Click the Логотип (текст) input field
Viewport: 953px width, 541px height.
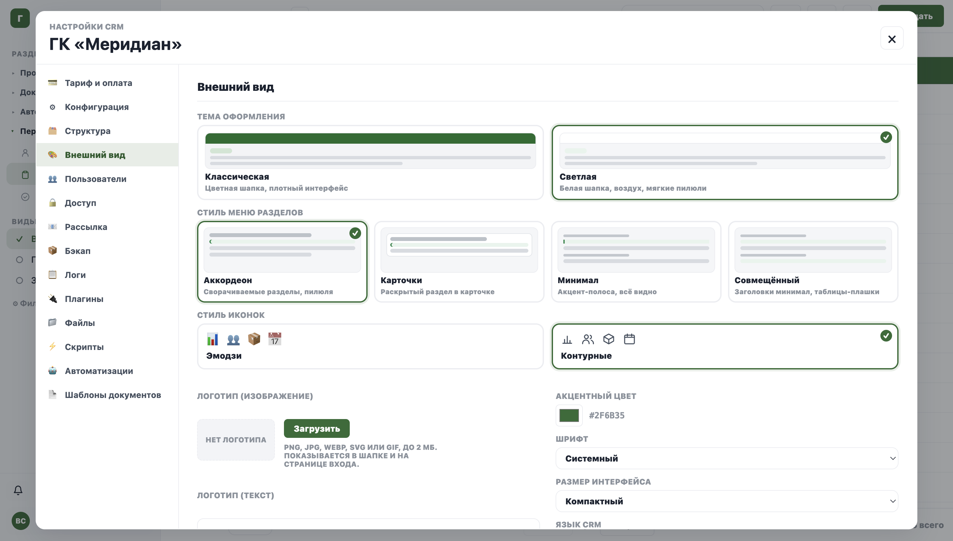pos(368,524)
